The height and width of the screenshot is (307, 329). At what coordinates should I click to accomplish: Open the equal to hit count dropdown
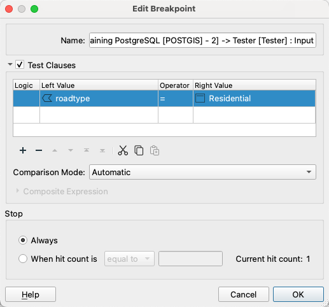pyautogui.click(x=129, y=259)
